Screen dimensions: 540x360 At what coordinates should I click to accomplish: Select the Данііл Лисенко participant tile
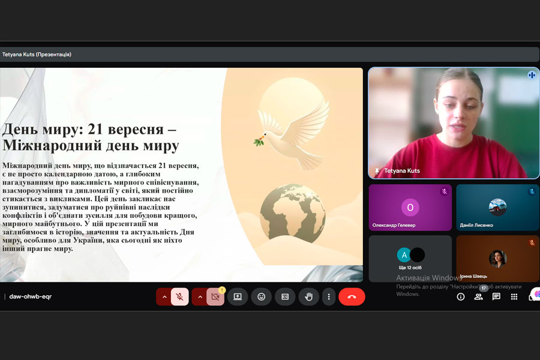point(497,208)
